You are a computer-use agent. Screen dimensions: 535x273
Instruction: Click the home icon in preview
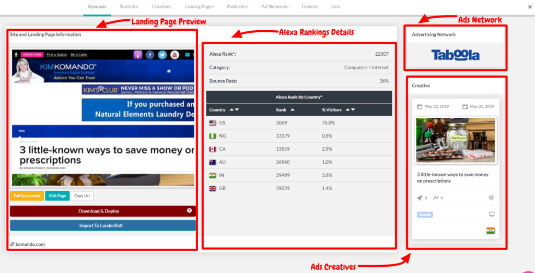[x=169, y=71]
